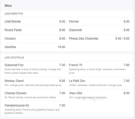Click the 10.00 price for Absinthe
The image size is (135, 119).
61,47
